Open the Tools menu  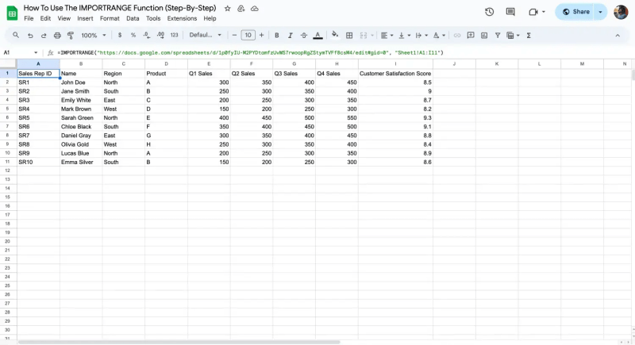(x=153, y=18)
